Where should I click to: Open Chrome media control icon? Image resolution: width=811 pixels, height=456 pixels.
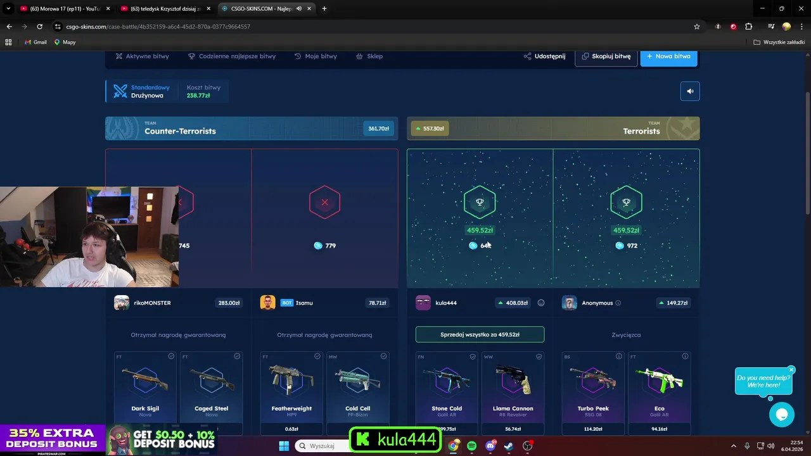tap(771, 27)
